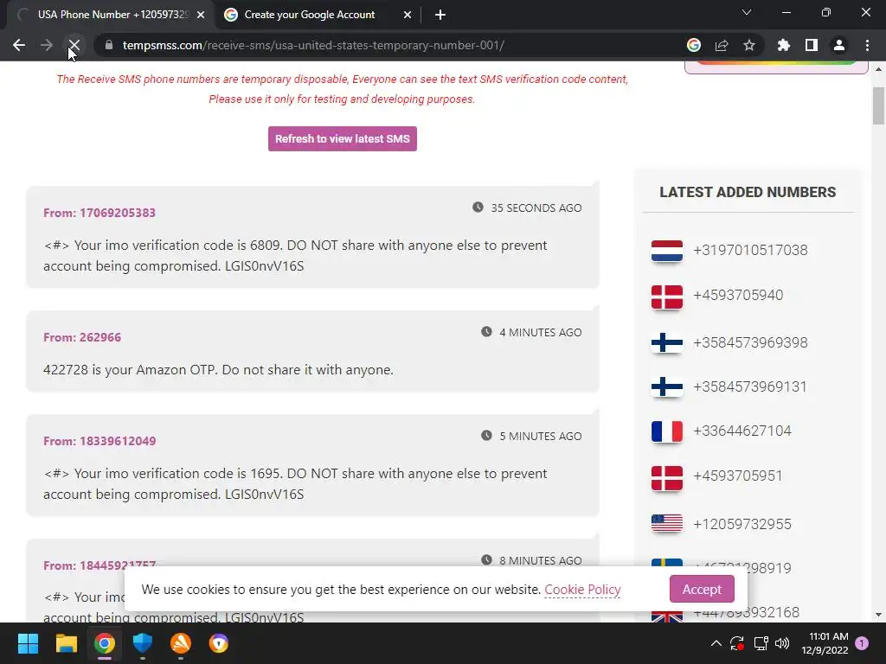The height and width of the screenshot is (664, 886).
Task: Open the volume speaker tray icon
Action: pos(782,643)
